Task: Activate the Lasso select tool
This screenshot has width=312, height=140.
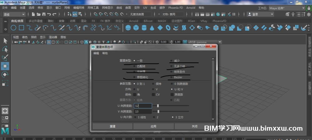Action: [5, 49]
